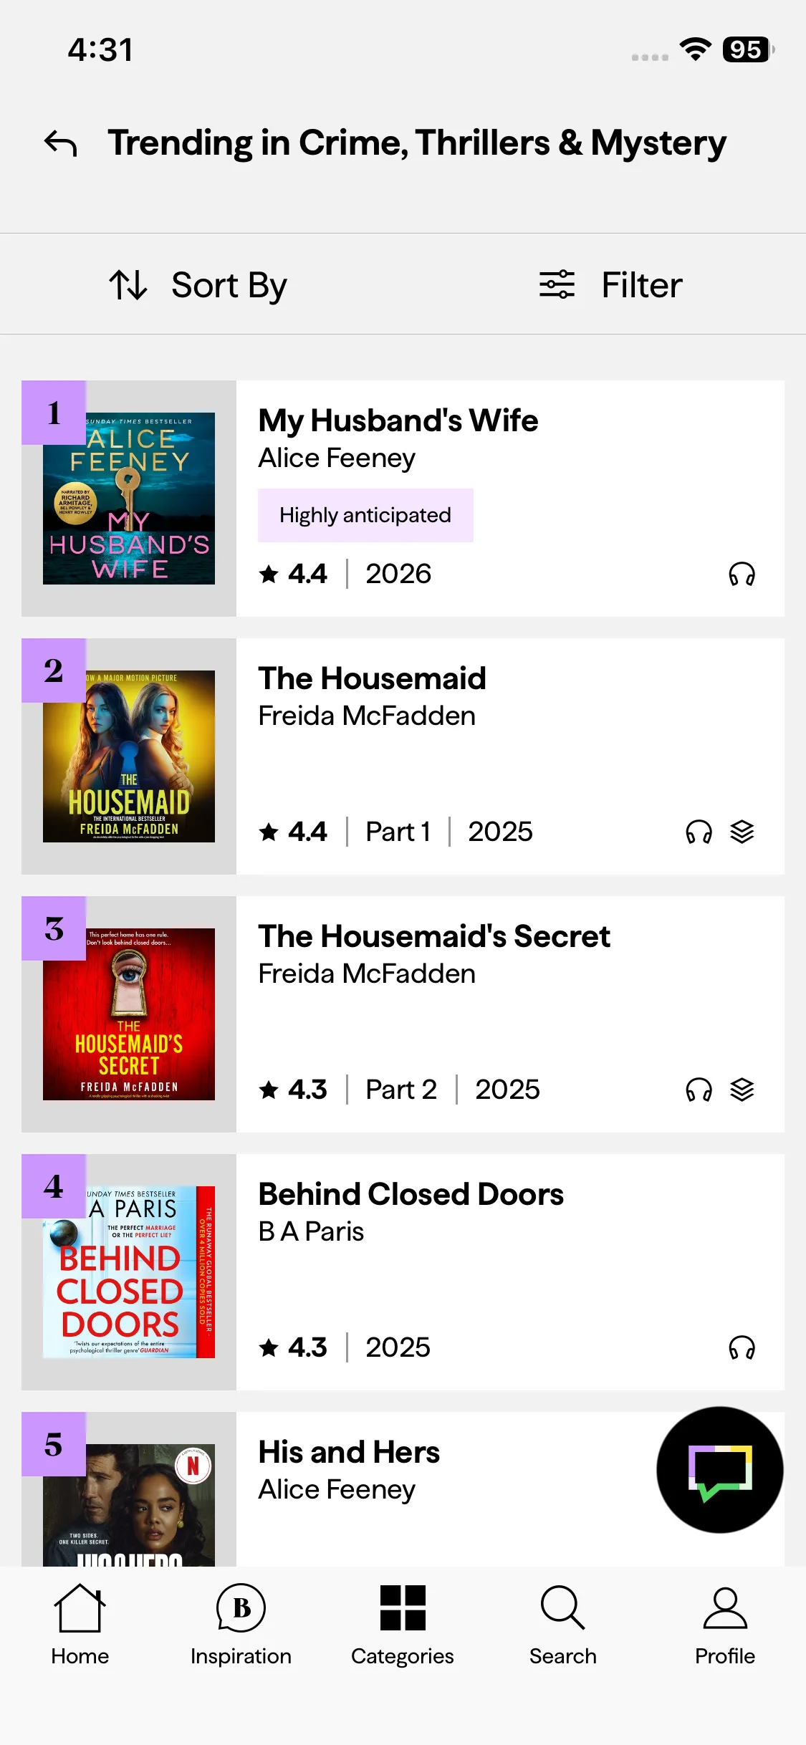Open Behind Closed Doors cover thumbnail

pyautogui.click(x=129, y=1272)
